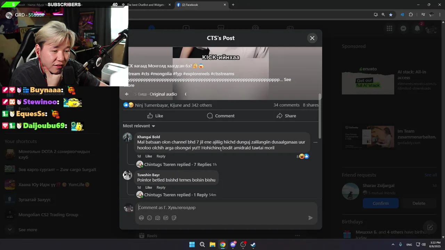
Task: Open Windows taskbar search
Action: click(x=202, y=244)
